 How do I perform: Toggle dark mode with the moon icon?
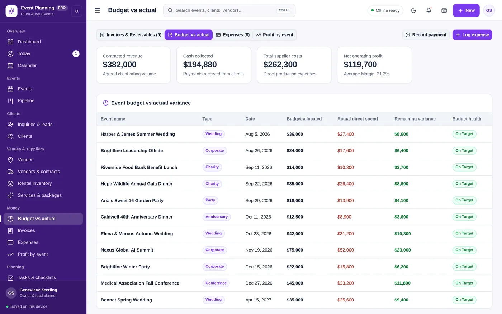point(413,10)
